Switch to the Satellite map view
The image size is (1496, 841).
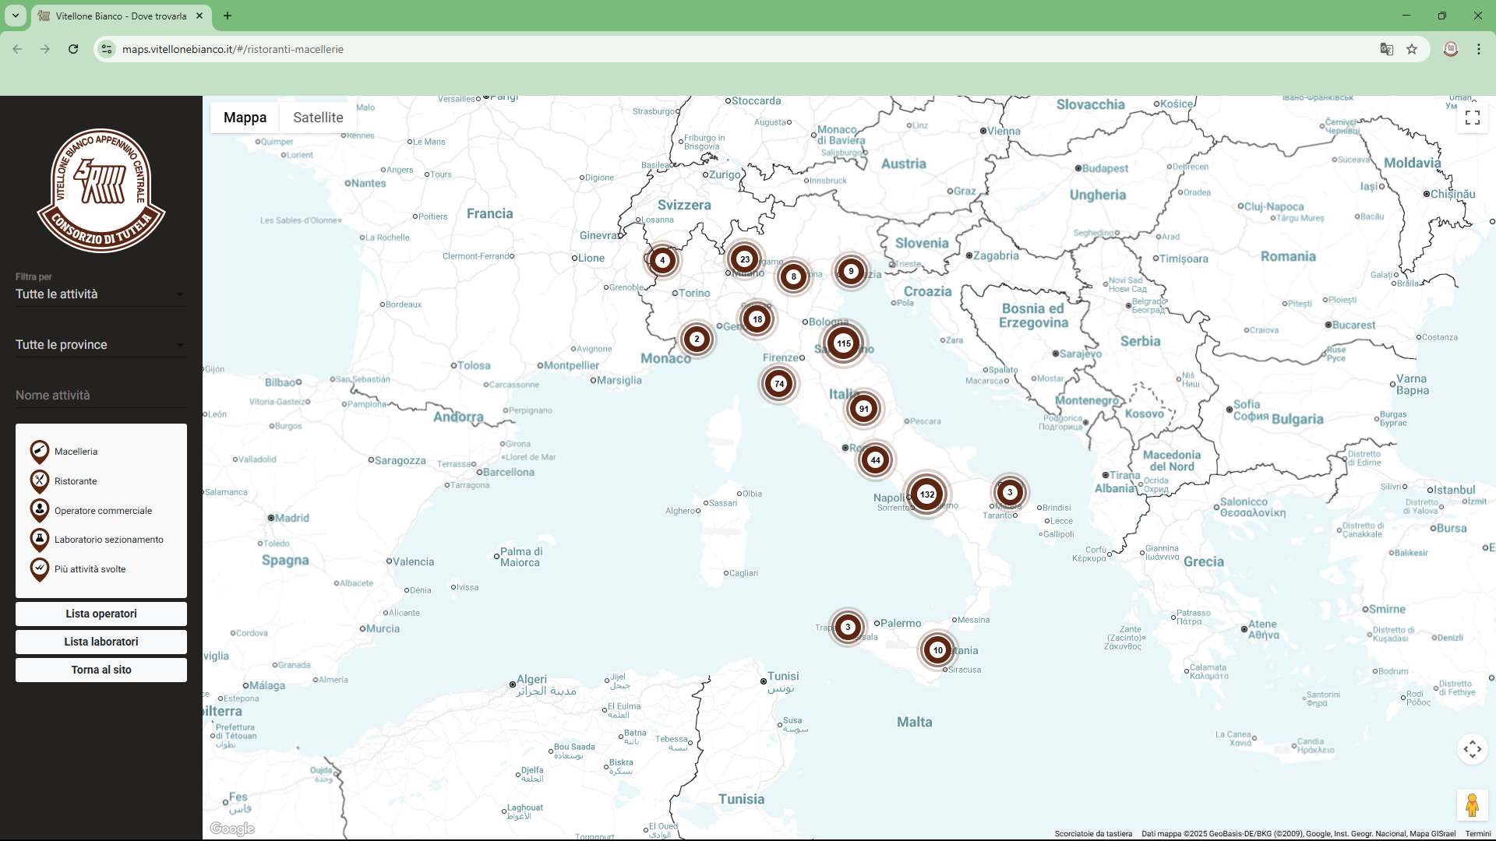[x=318, y=118]
